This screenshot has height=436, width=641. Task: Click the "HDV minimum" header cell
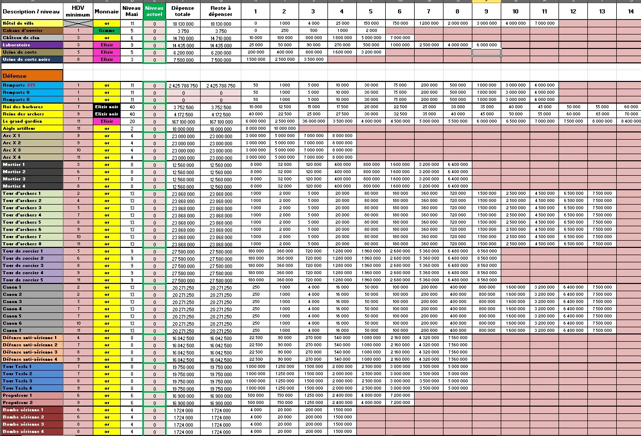point(78,11)
